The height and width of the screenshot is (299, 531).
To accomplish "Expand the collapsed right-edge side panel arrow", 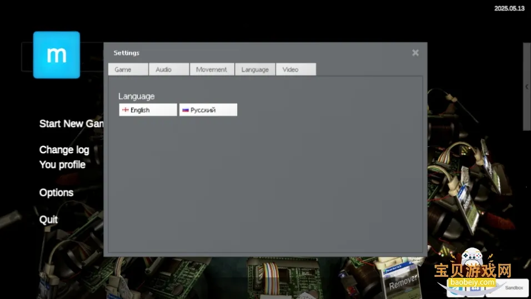I will [x=527, y=87].
